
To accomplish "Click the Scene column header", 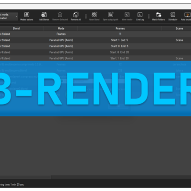I will 179,29.
